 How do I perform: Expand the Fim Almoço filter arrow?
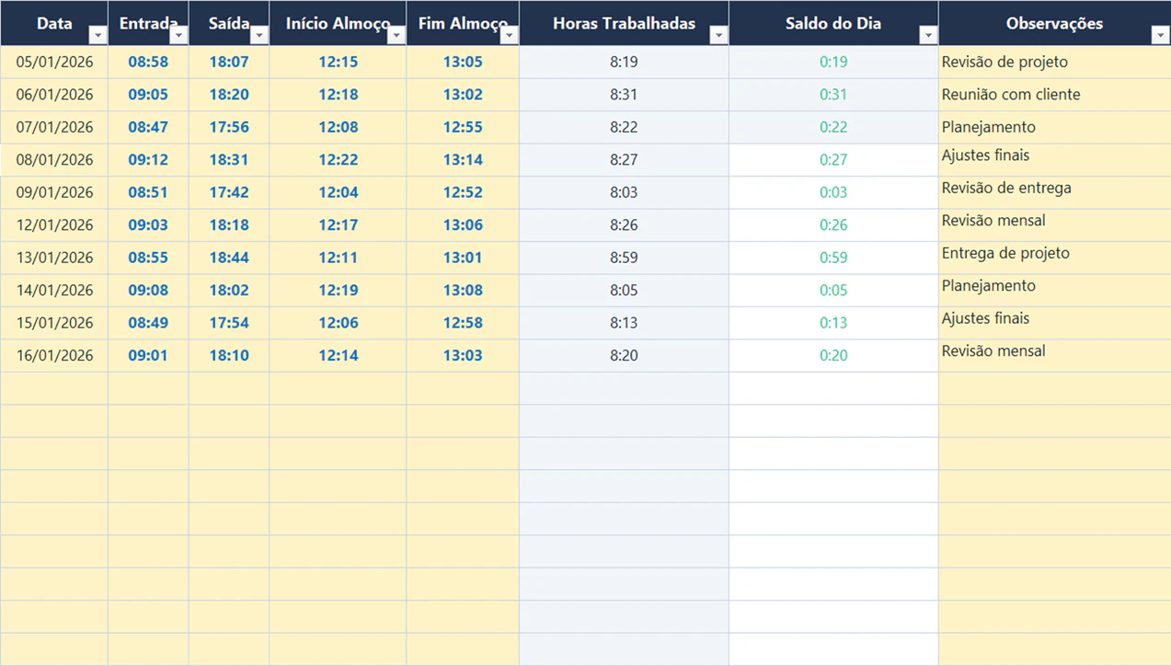(x=510, y=36)
